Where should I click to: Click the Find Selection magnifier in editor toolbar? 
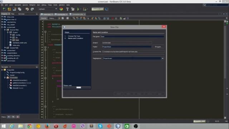point(74,18)
